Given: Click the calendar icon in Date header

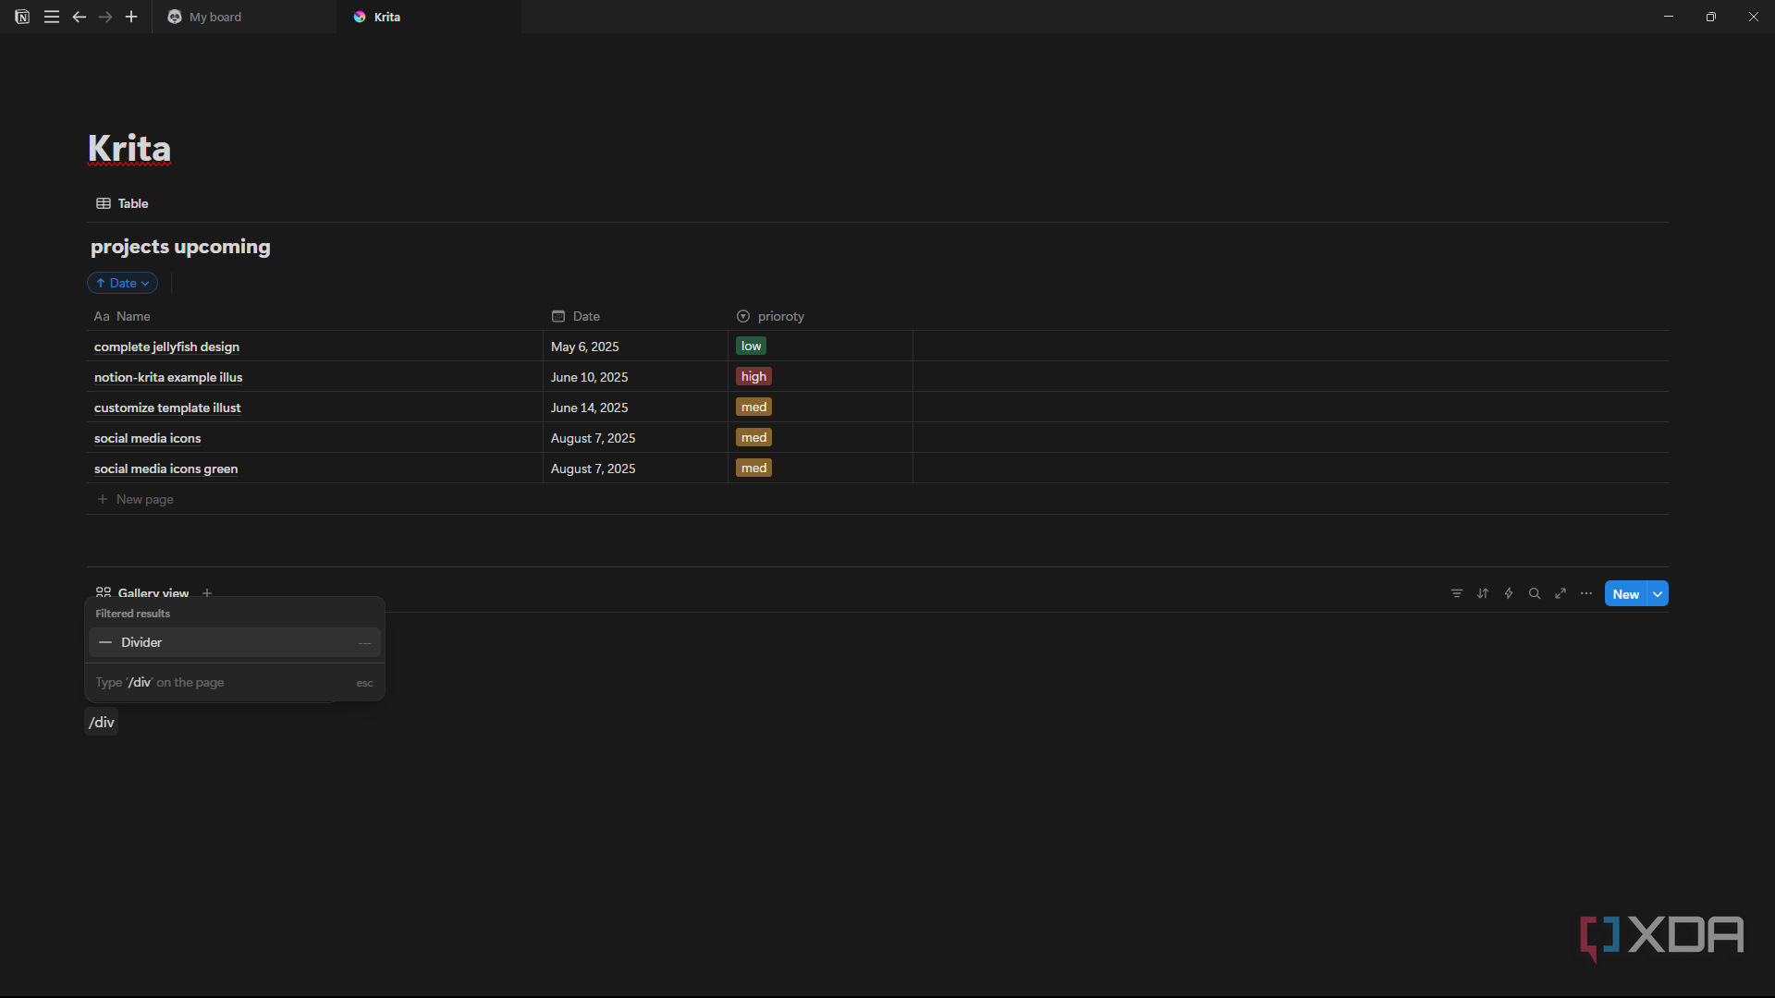Looking at the screenshot, I should [x=558, y=316].
